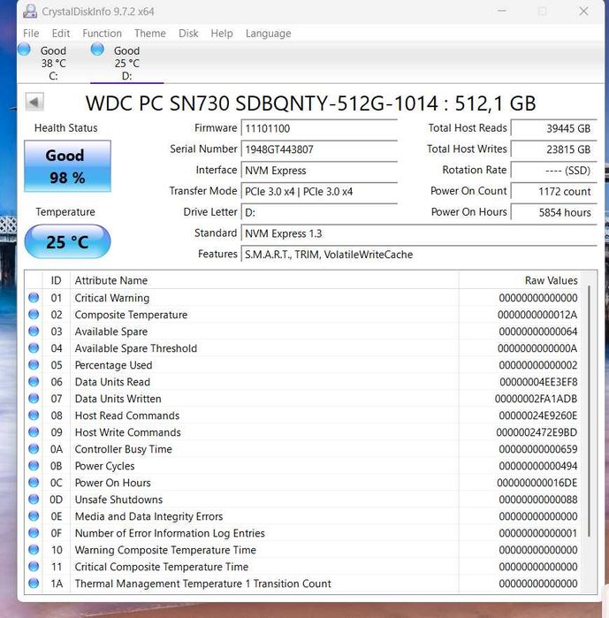
Task: Click the Features field with TRIM
Action: tap(419, 255)
